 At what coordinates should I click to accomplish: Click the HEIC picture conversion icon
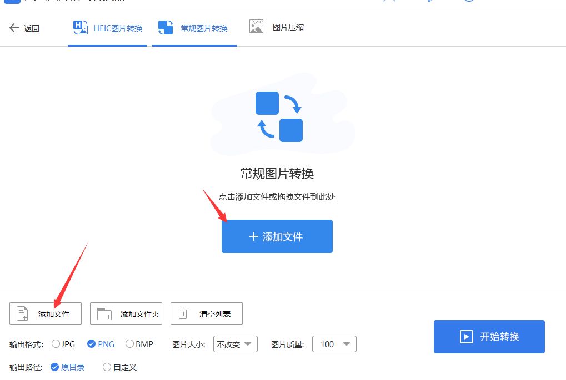pos(81,27)
